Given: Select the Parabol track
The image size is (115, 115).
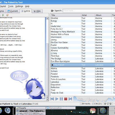Looking at the screenshot, I should (x=54, y=74).
